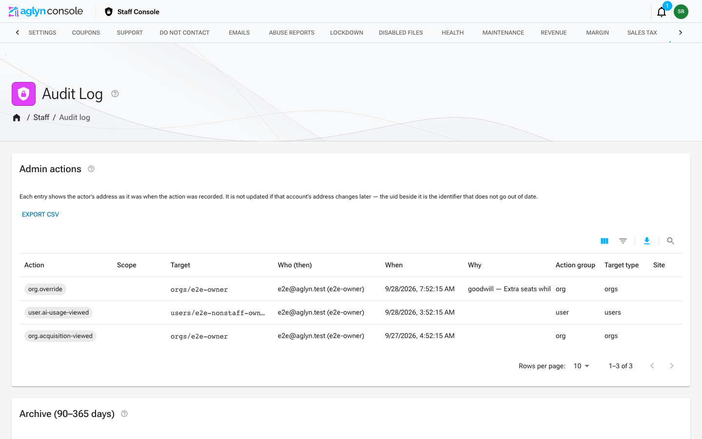Click the org.override action chip

(x=45, y=289)
